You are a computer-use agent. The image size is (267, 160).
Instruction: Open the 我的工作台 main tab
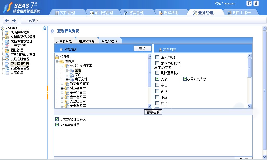pos(241,13)
